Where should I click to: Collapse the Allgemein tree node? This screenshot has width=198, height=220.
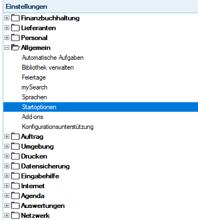tap(7, 48)
